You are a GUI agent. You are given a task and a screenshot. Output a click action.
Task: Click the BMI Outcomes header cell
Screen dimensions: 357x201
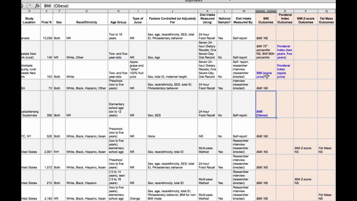pos(266,19)
